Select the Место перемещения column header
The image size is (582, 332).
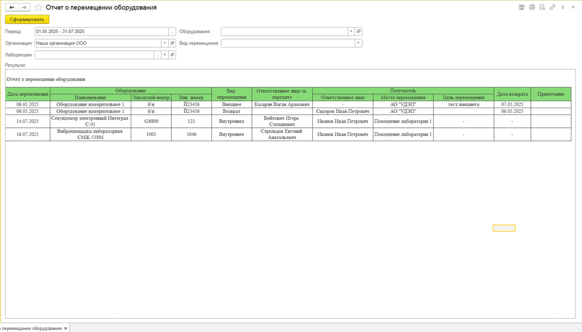coord(403,98)
